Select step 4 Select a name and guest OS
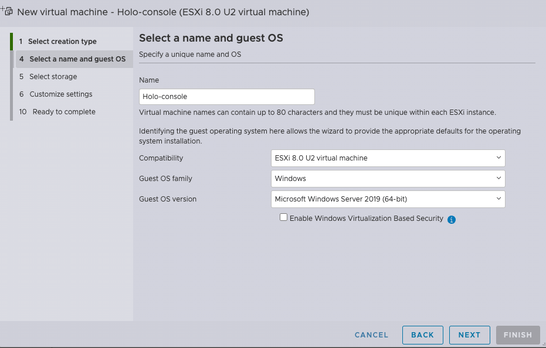This screenshot has width=546, height=348. [x=77, y=59]
